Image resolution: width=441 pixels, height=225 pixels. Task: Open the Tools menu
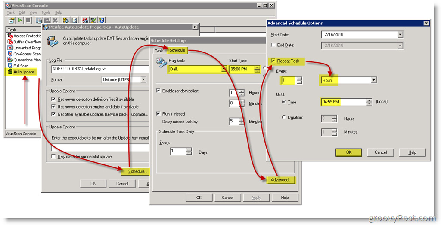coord(46,12)
